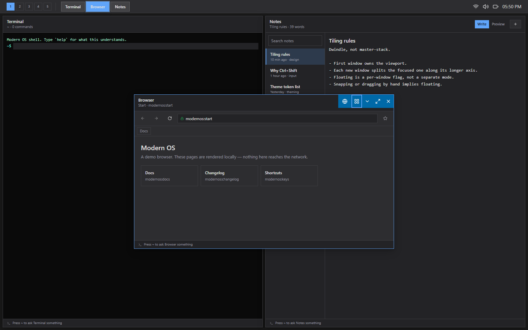The width and height of the screenshot is (528, 330).
Task: Click the prompt icon in Notes footer
Action: coord(271,323)
